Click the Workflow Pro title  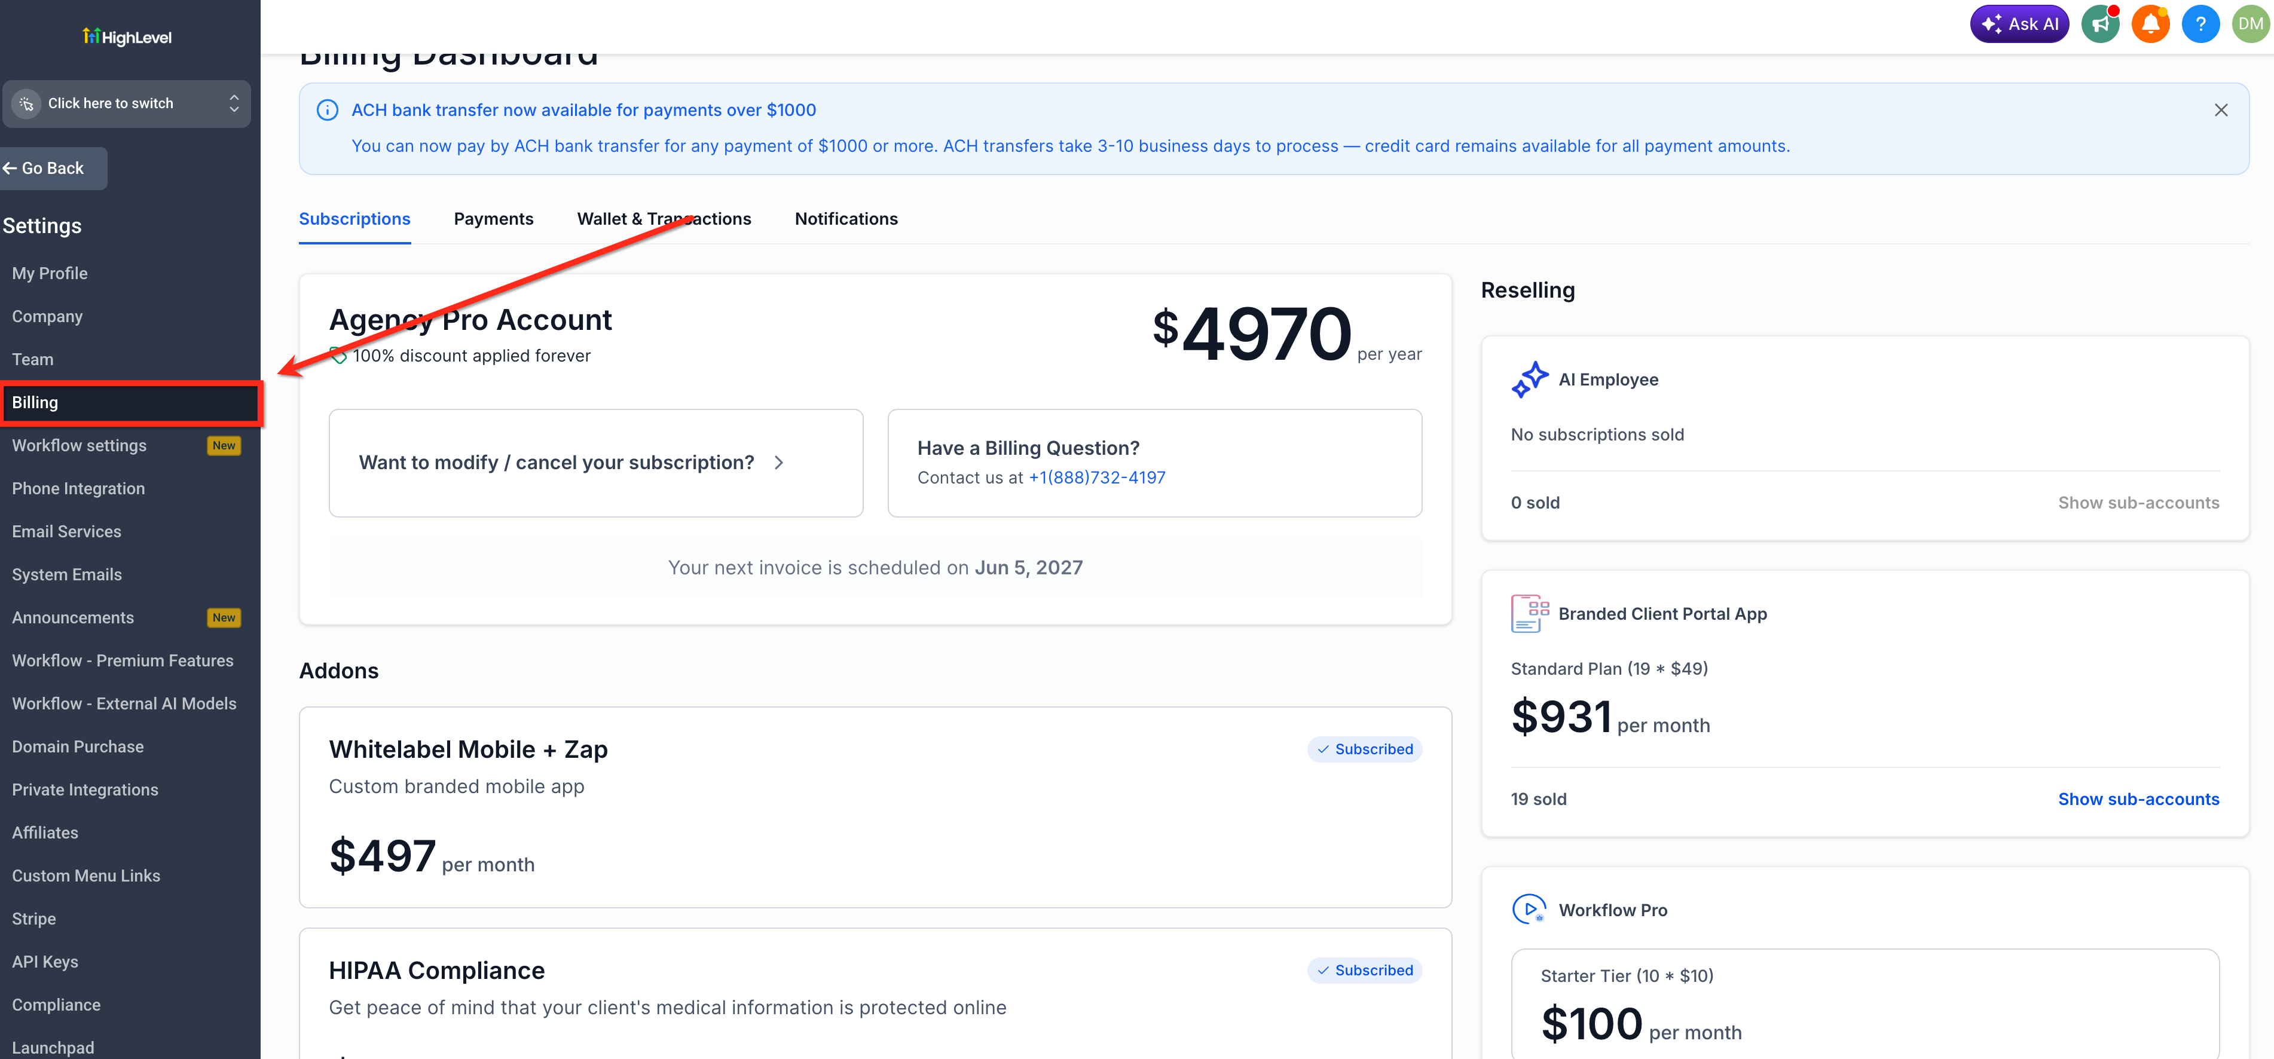[x=1613, y=910]
